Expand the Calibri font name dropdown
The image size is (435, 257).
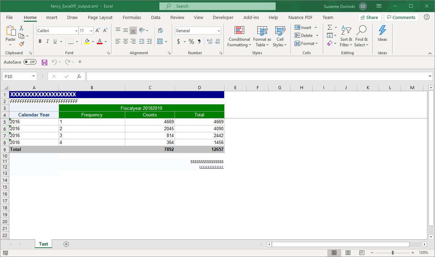click(76, 31)
